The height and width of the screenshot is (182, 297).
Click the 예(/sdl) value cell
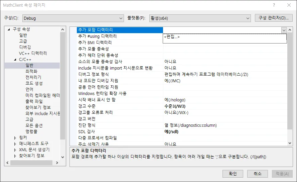[171, 132]
